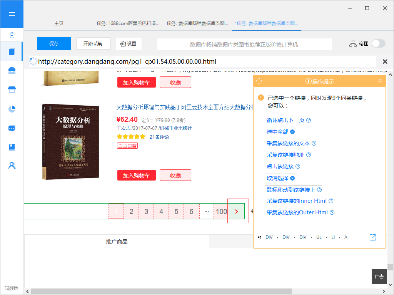The width and height of the screenshot is (394, 295).
Task: Click the 开始采集 button
Action: pos(93,44)
